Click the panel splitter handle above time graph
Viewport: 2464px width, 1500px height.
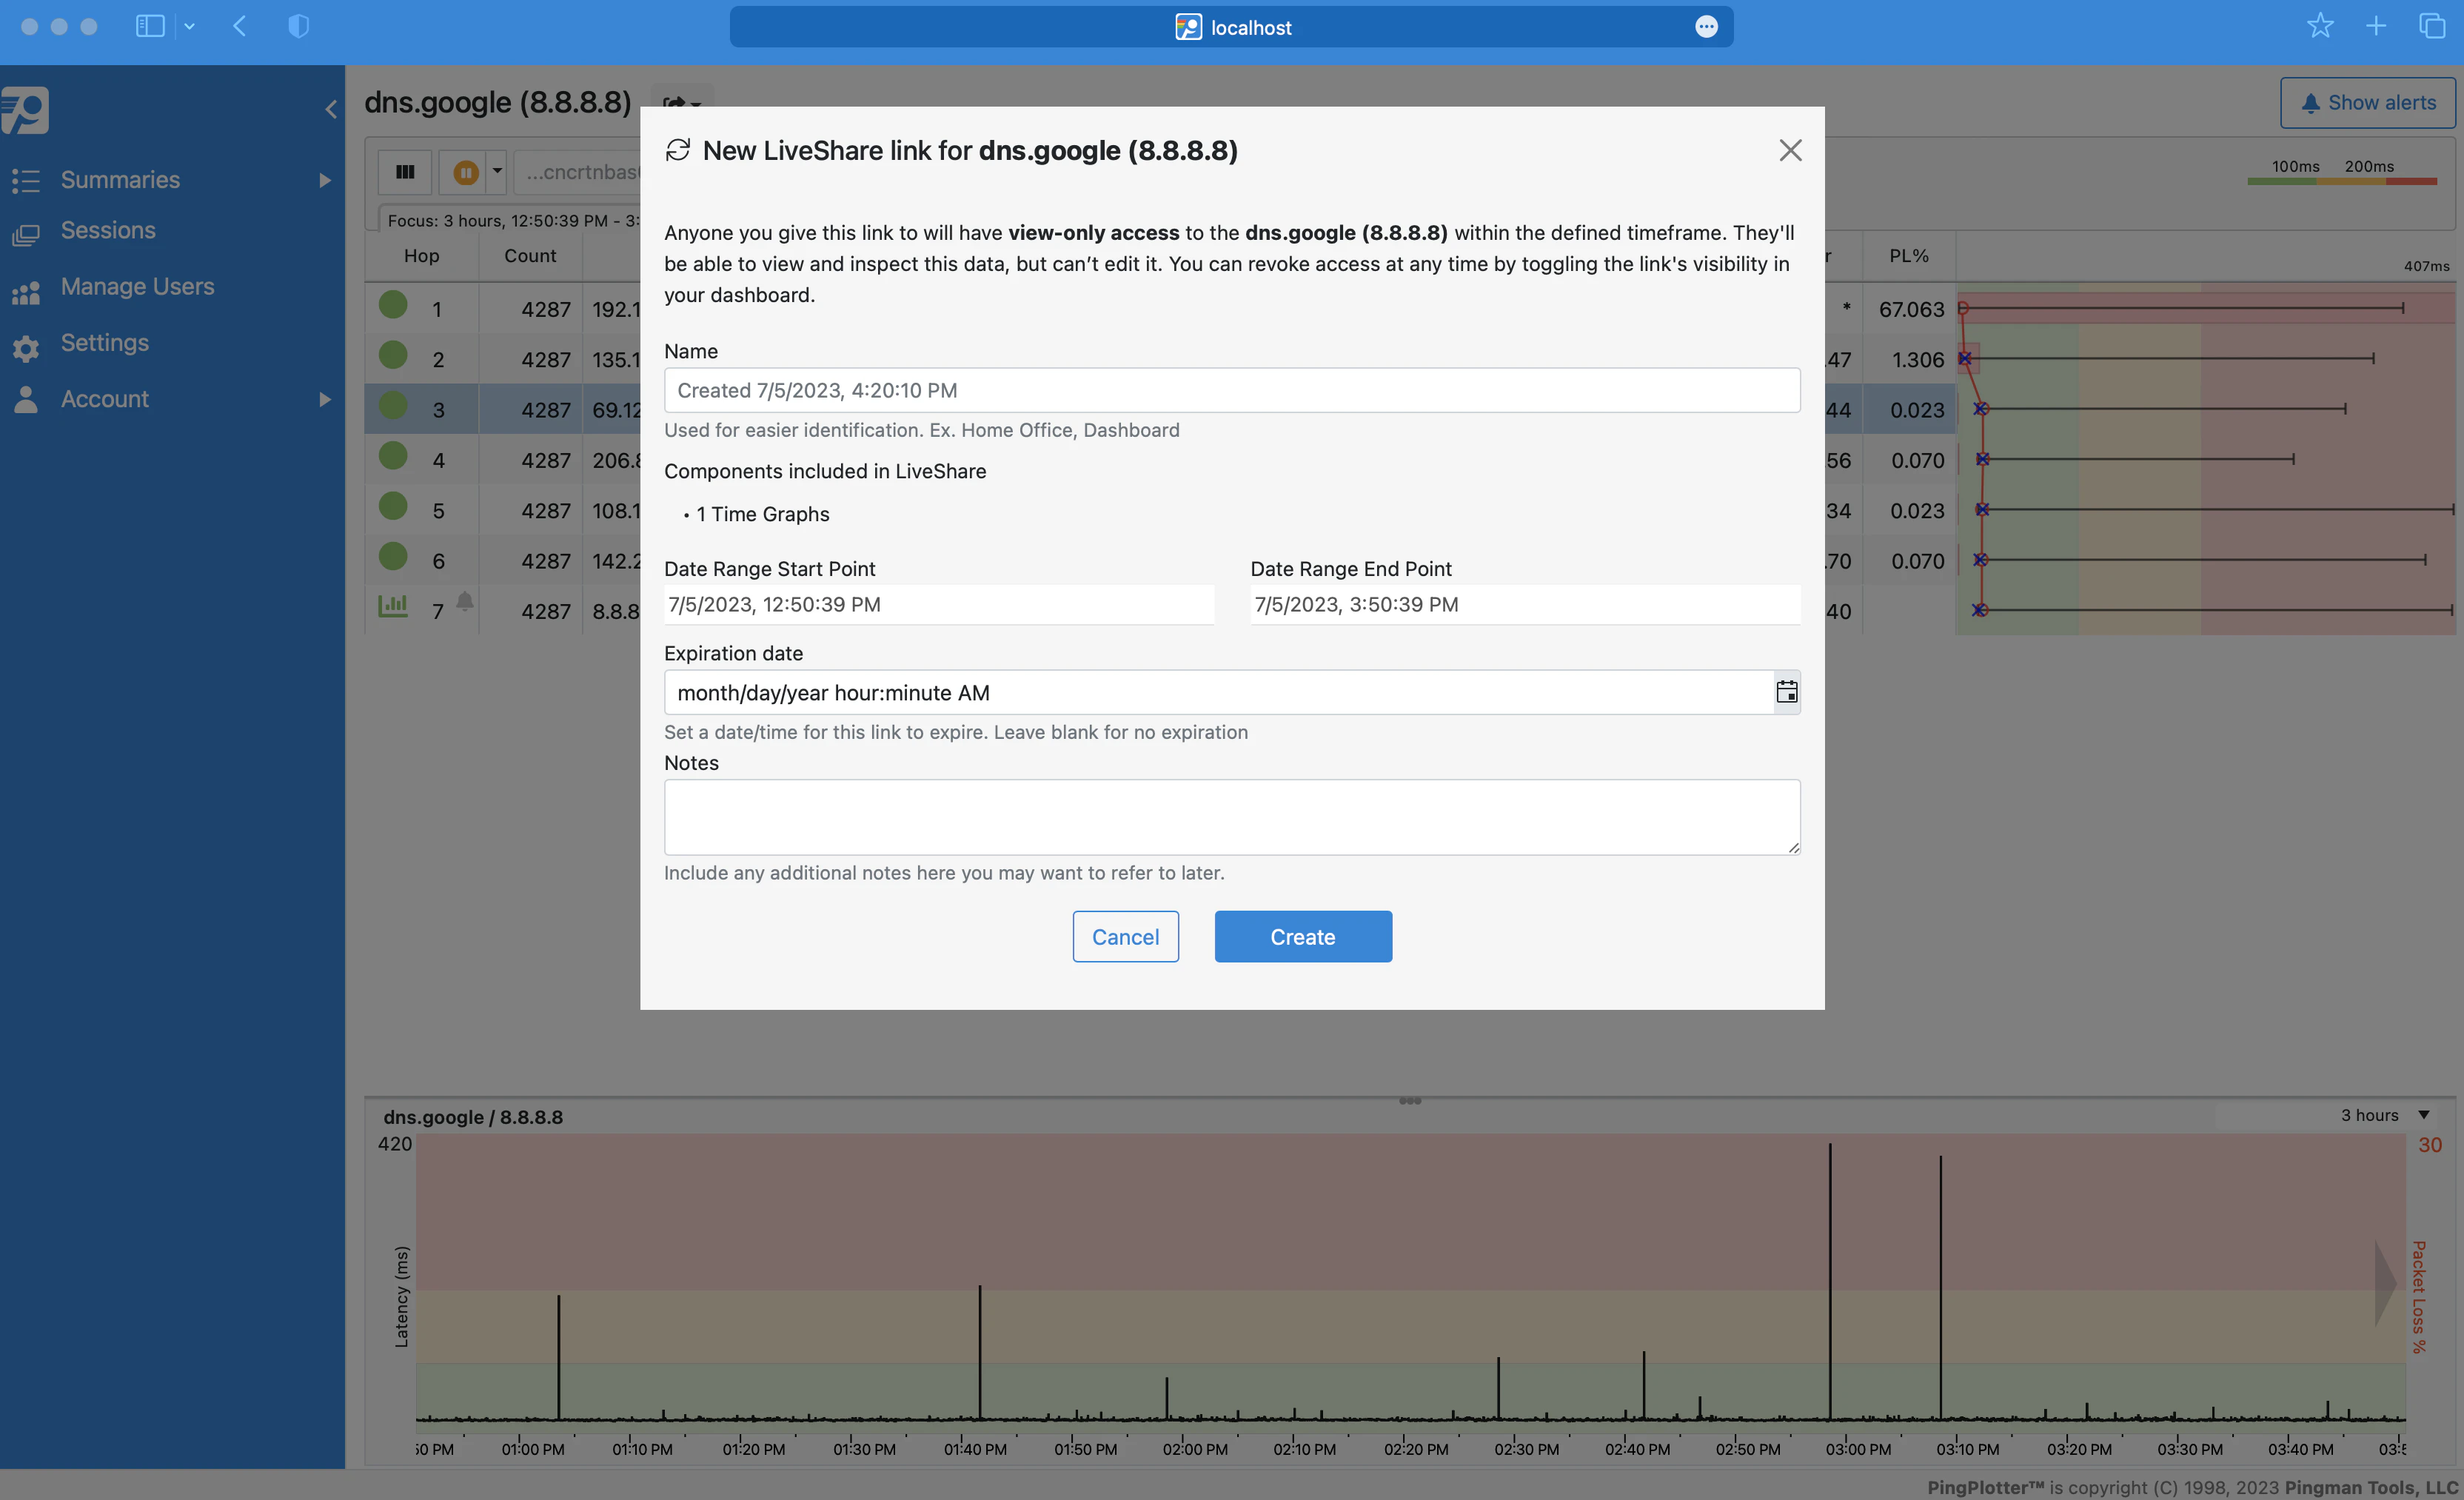pyautogui.click(x=1410, y=1100)
